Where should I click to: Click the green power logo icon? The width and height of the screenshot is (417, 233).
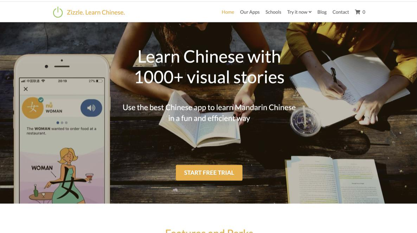click(x=58, y=12)
